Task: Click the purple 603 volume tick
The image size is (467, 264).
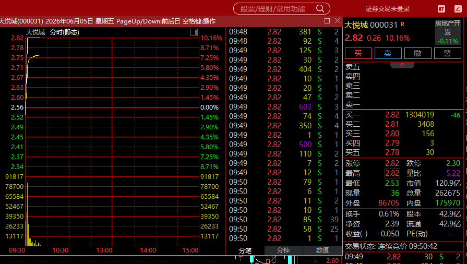Action: tap(305, 106)
